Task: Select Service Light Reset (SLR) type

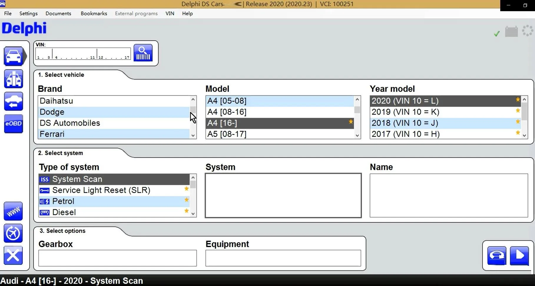Action: click(114, 190)
